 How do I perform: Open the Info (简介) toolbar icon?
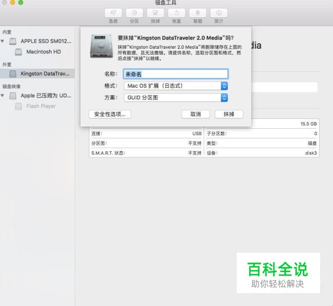[219, 13]
